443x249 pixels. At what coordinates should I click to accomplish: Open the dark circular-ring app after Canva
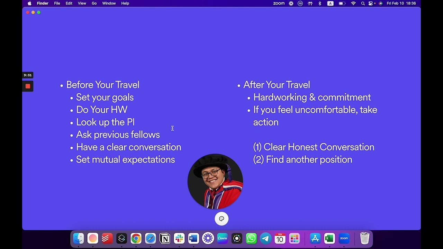pyautogui.click(x=237, y=238)
